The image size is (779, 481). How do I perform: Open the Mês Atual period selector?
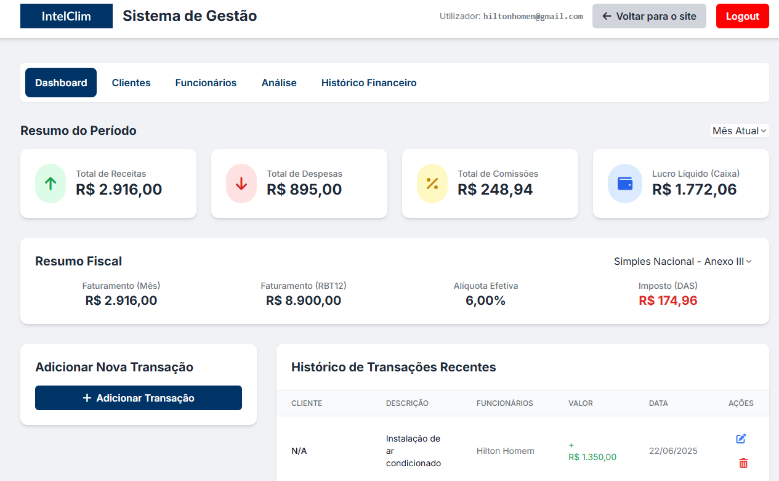[x=739, y=131]
